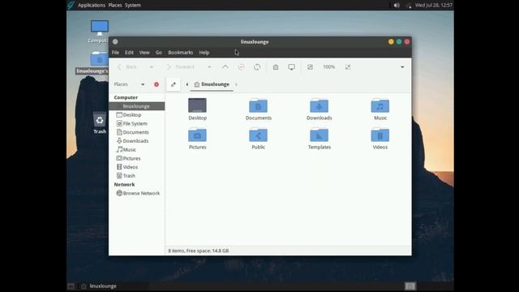Screen dimensions: 519x292
Task: Click the status bar text '8 items, Free space'
Action: coord(198,251)
